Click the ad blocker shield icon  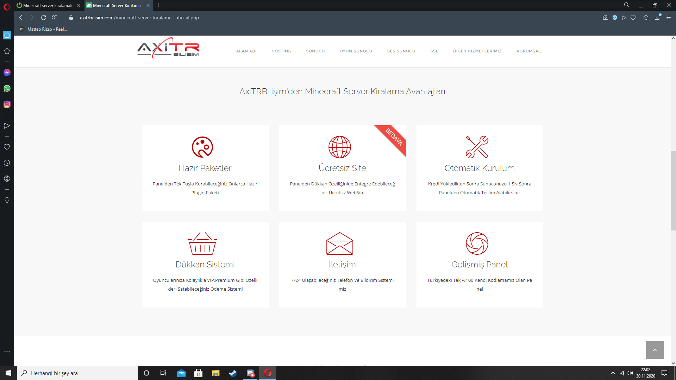pyautogui.click(x=615, y=18)
